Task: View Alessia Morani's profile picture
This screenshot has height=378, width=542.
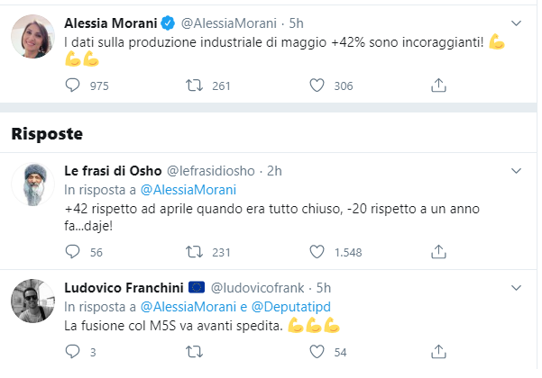Action: click(32, 36)
